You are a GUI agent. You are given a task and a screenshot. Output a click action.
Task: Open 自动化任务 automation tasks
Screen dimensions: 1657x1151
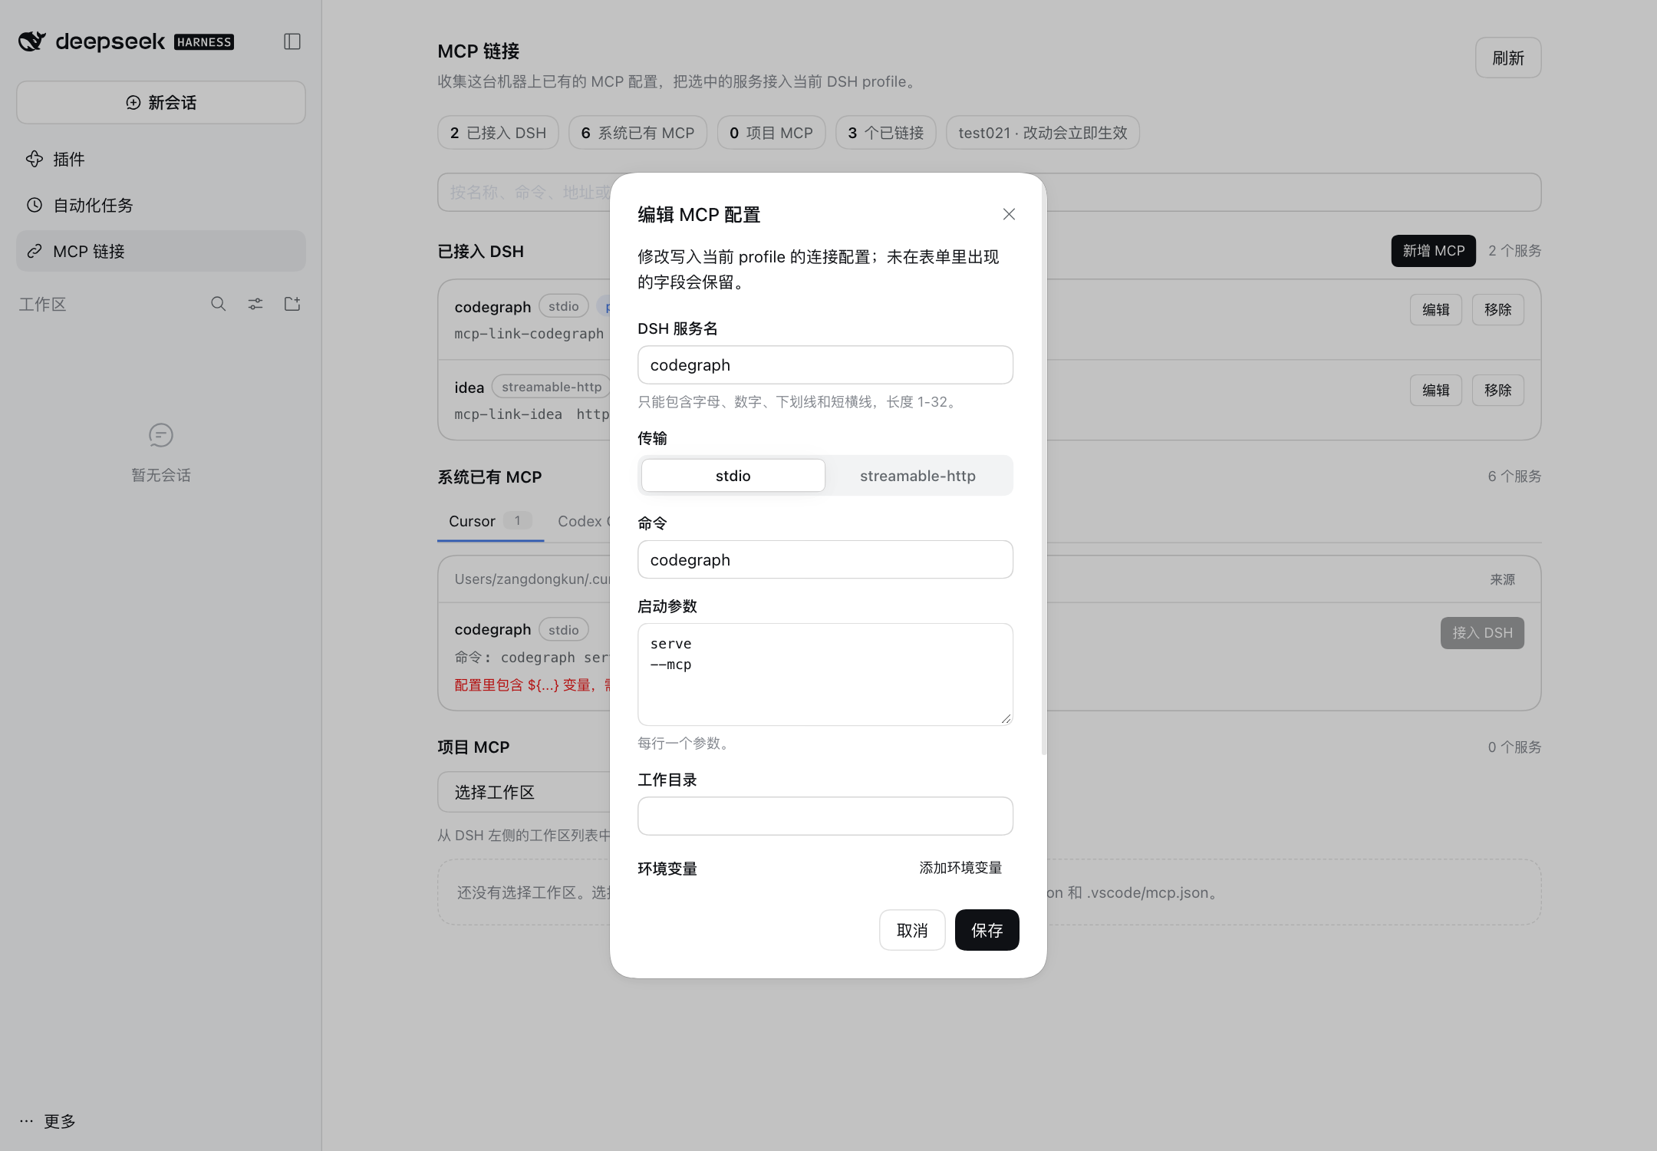(x=161, y=205)
